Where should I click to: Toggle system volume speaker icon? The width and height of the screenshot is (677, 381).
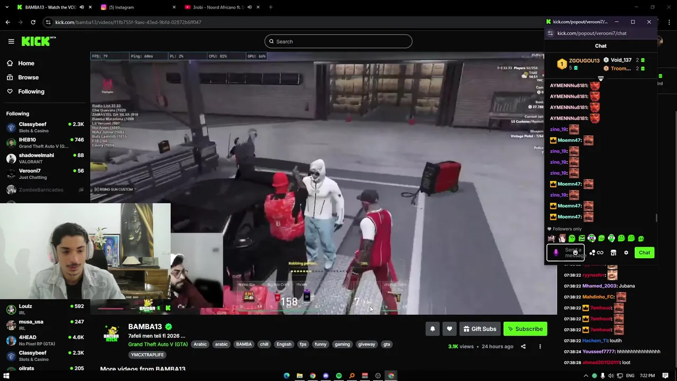click(x=611, y=376)
